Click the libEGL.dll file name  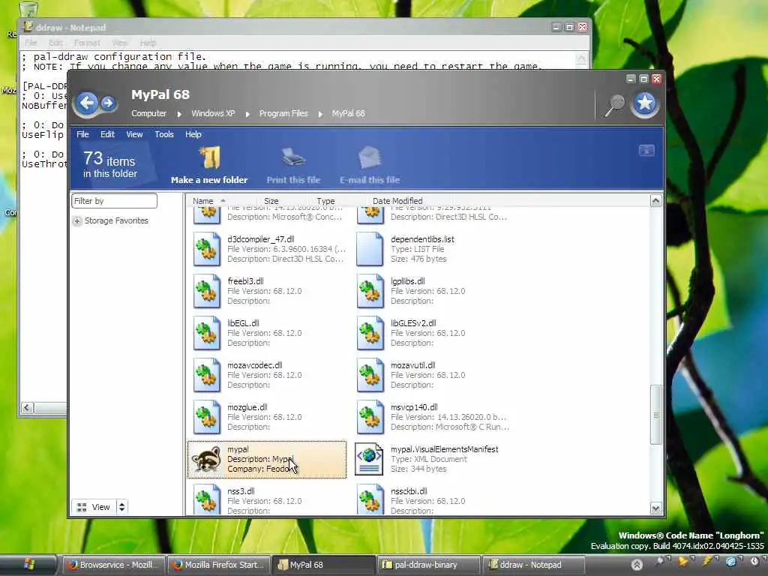tap(244, 323)
